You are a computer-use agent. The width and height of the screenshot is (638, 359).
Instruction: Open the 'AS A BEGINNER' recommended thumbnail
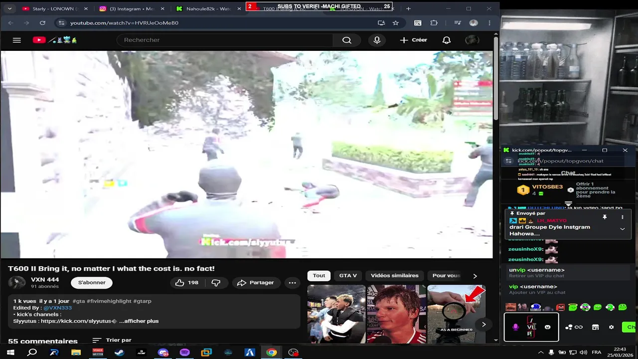[456, 314]
